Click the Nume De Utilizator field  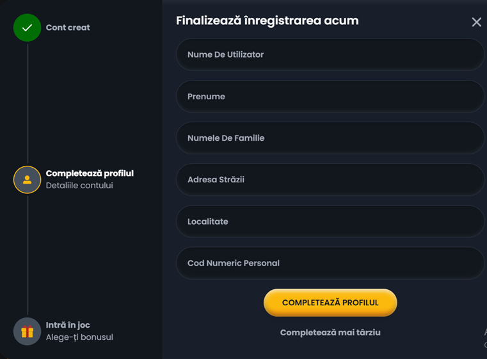(x=330, y=54)
